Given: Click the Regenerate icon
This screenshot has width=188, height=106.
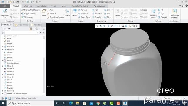Looking at the screenshot, I should coord(5,11).
